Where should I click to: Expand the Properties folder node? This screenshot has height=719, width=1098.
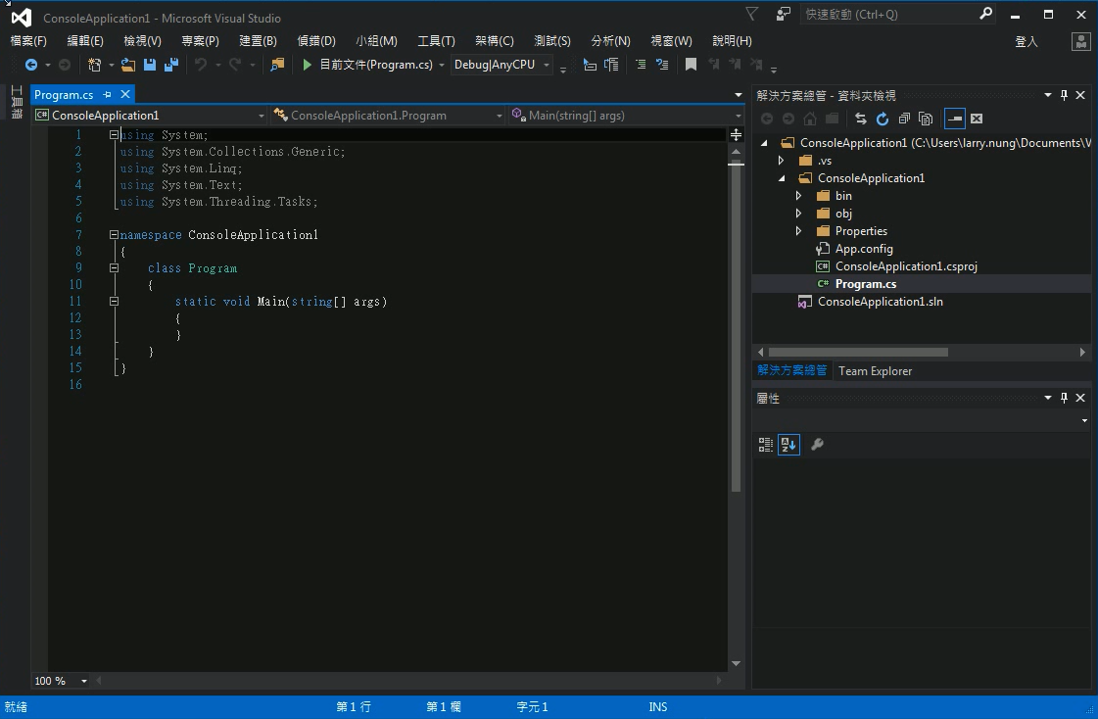pos(798,230)
